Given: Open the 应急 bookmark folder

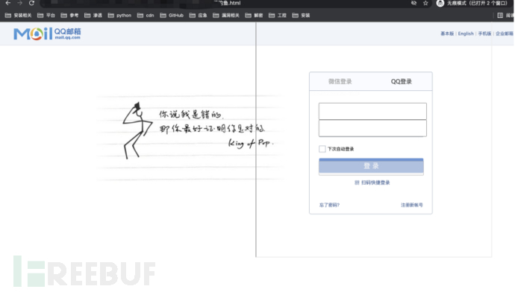Looking at the screenshot, I should (199, 15).
